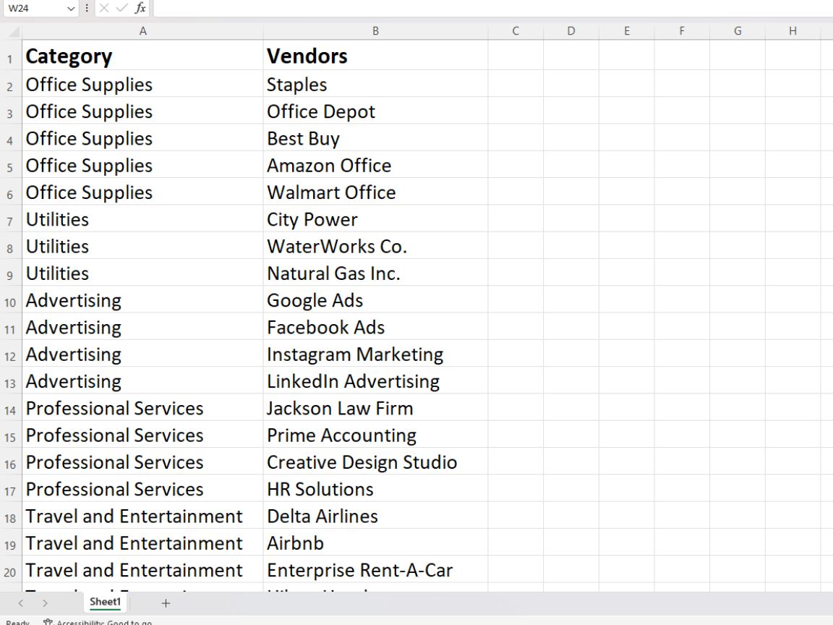Select column E header

[627, 31]
